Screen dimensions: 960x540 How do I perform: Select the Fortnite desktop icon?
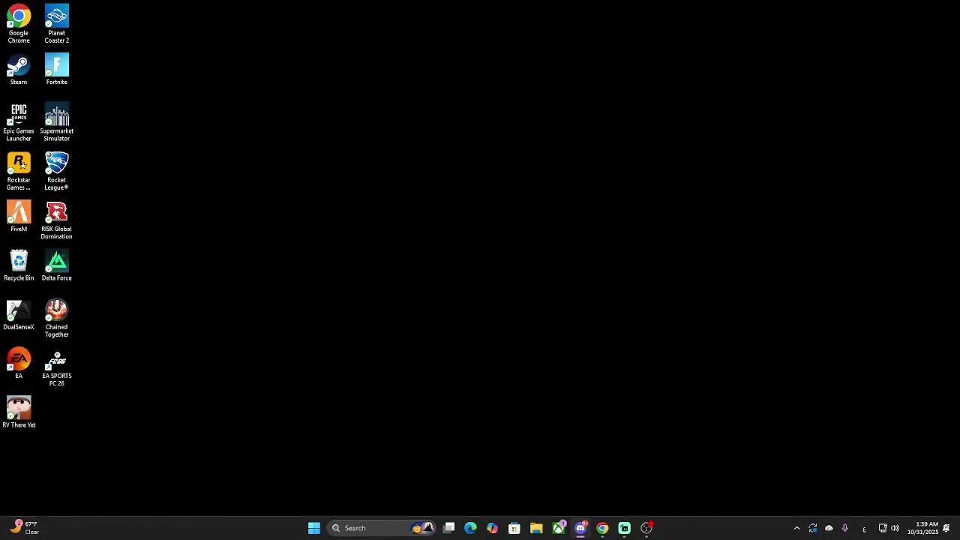click(x=56, y=70)
